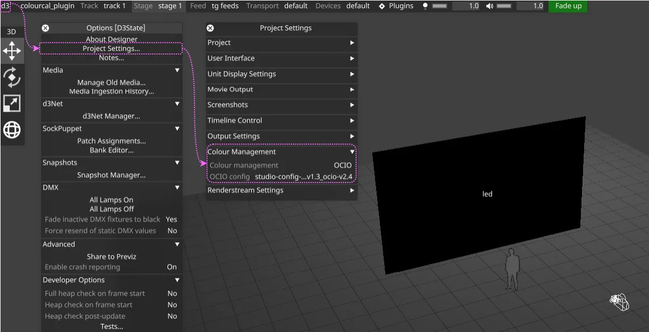
Task: Click the globe icon in the left toolbar
Action: (12, 130)
